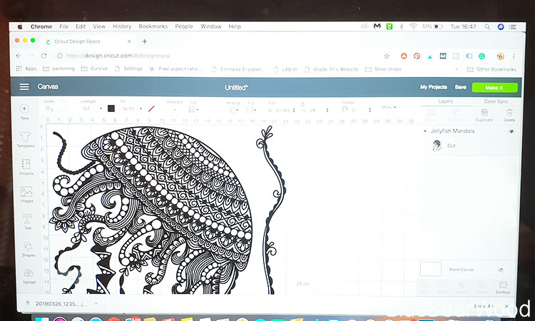Open the Shapes tool

click(29, 249)
